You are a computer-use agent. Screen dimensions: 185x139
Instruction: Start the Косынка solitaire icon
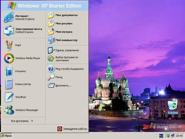(9, 71)
